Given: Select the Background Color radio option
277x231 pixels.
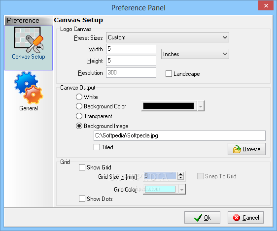Looking at the screenshot, I should click(79, 106).
